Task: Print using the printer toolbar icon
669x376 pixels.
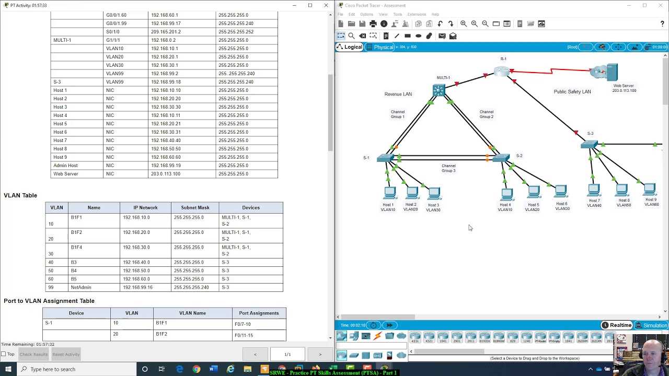Action: coord(373,23)
